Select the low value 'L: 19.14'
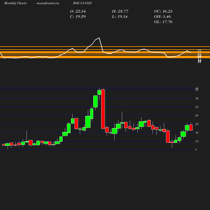Image resolution: width=210 pixels, height=210 pixels. pos(120,17)
